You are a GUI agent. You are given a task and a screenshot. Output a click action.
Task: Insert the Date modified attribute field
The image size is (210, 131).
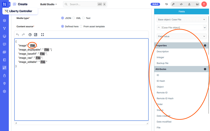164,122
